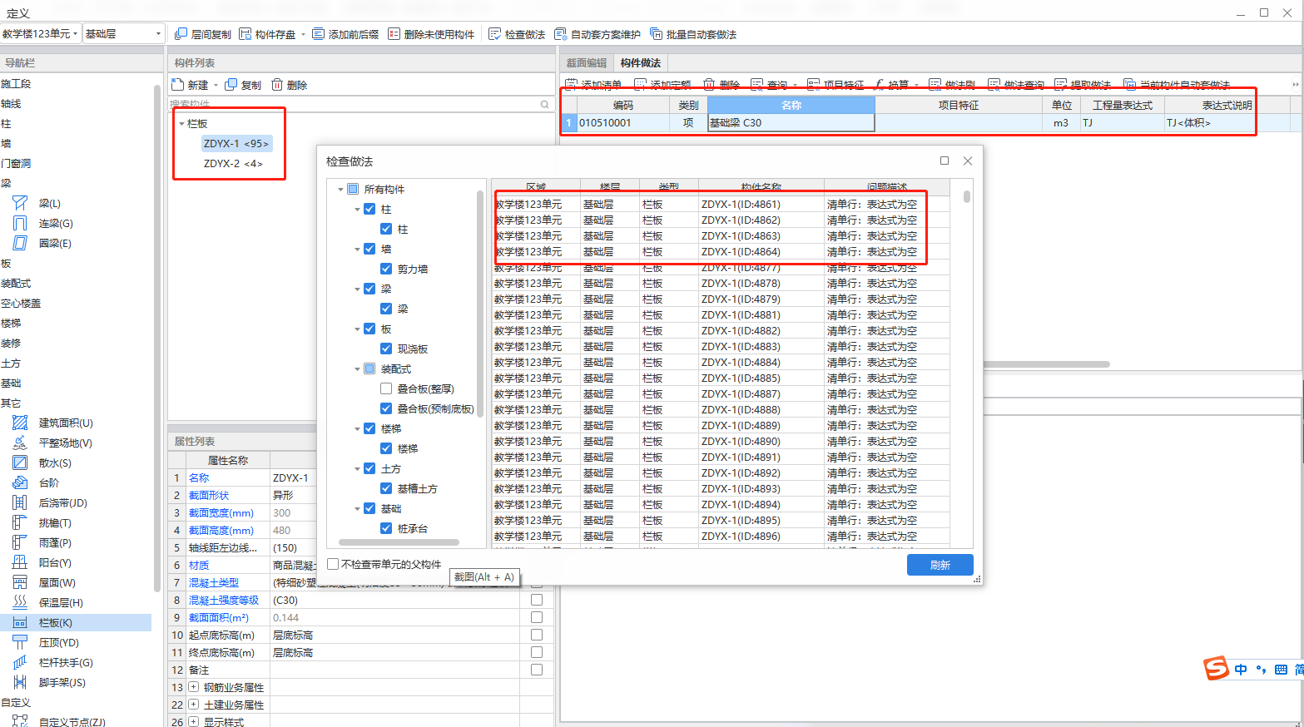Screen dimensions: 1304x727
Task: Open the 新建 dropdown arrow
Action: (x=216, y=85)
